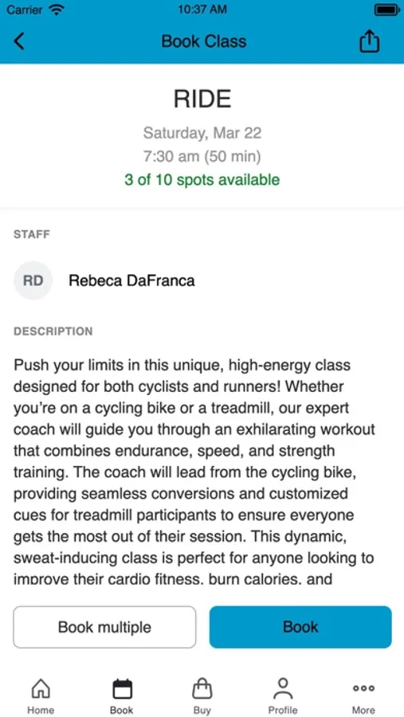The image size is (404, 717).
Task: Tap the Wi-Fi status bar icon
Action: (x=57, y=10)
